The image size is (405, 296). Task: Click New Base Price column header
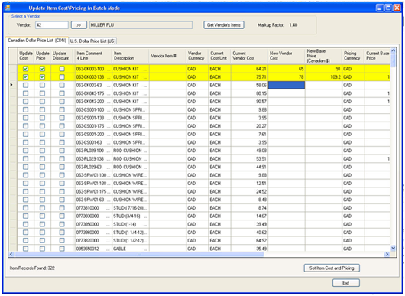pyautogui.click(x=323, y=56)
